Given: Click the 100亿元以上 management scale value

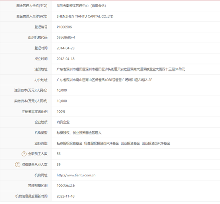Looking at the screenshot, I should coord(66,186).
